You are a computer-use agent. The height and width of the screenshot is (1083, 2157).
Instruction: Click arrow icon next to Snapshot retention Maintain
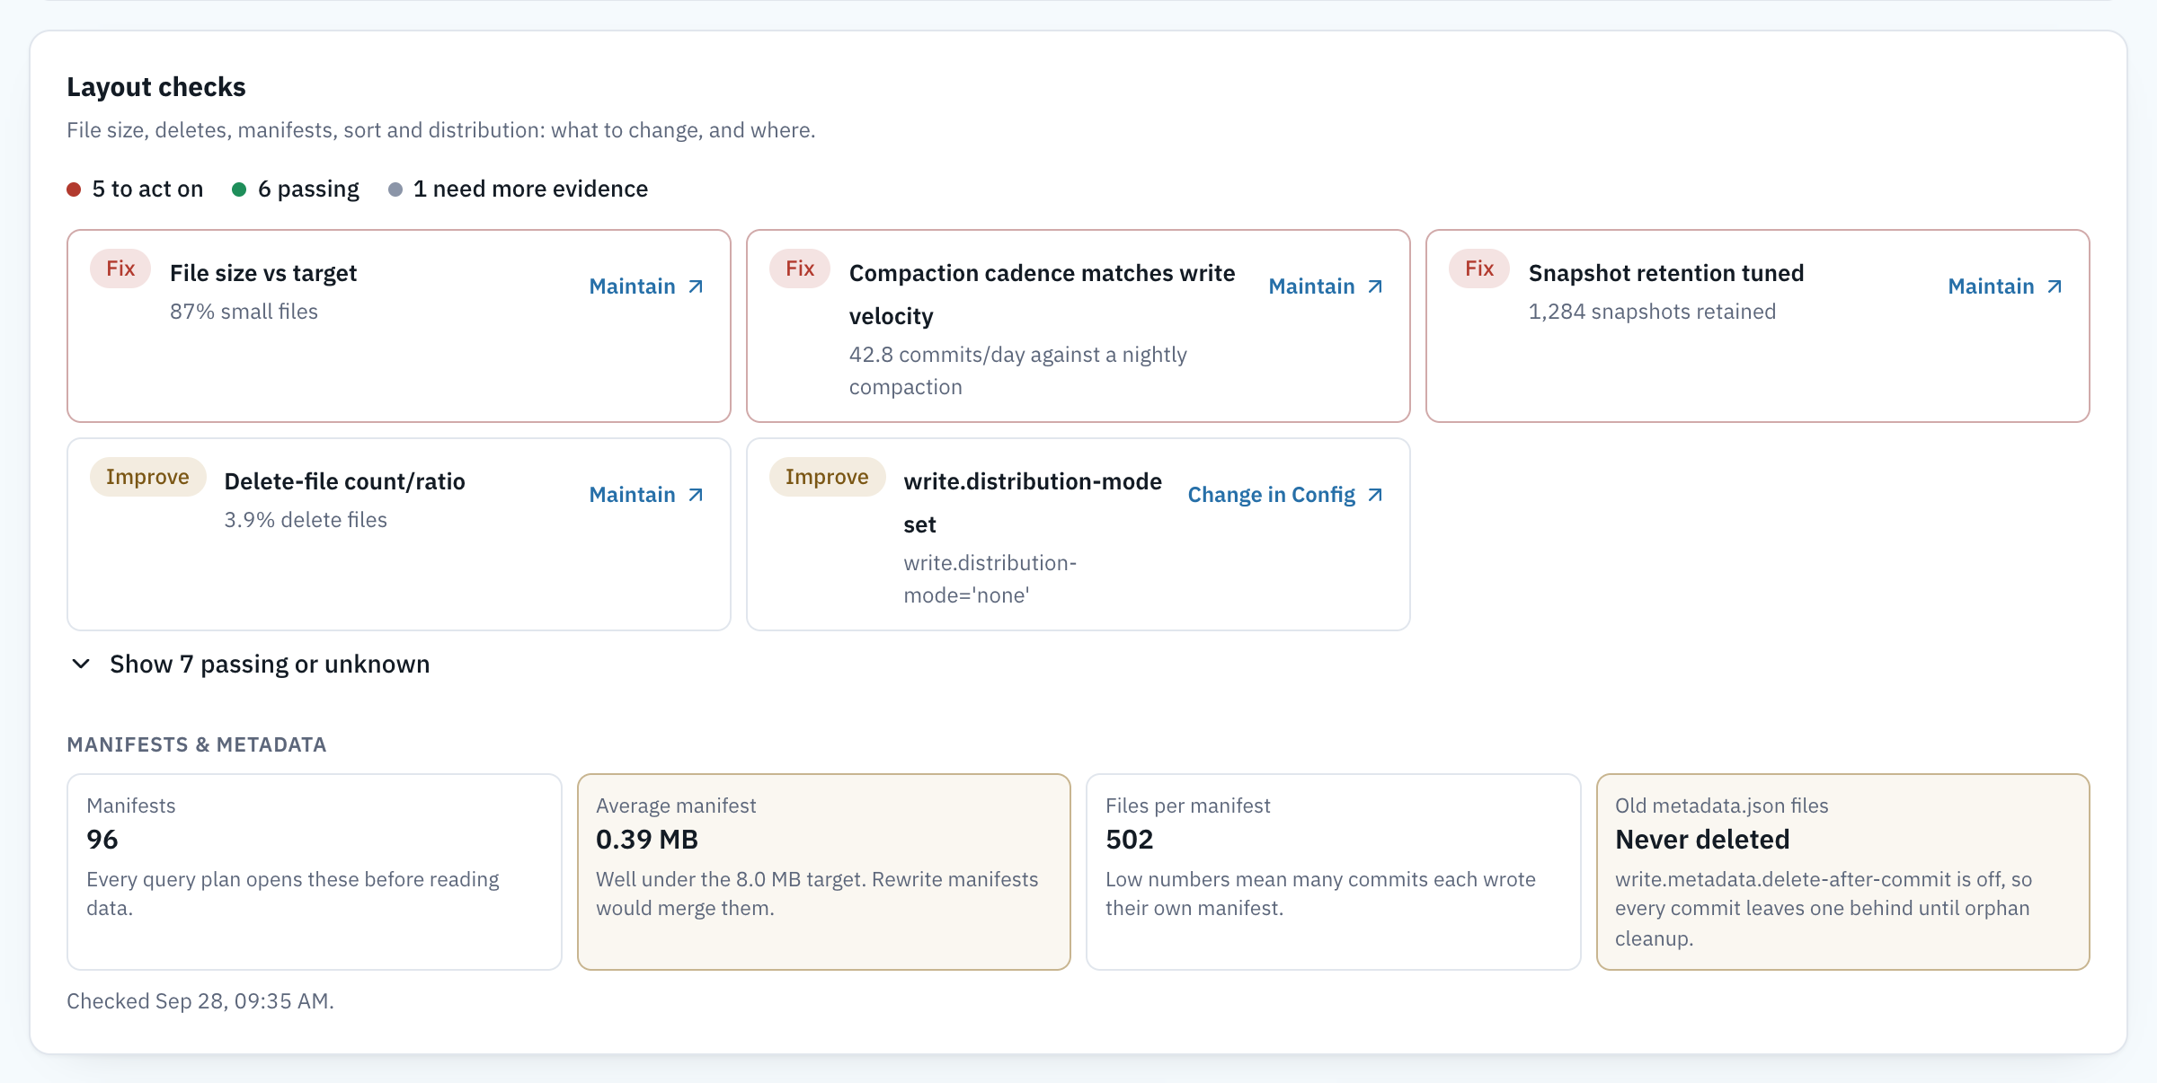[2055, 286]
